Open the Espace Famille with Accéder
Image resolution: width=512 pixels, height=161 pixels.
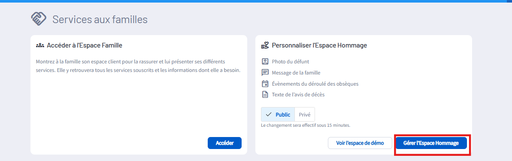coord(224,143)
